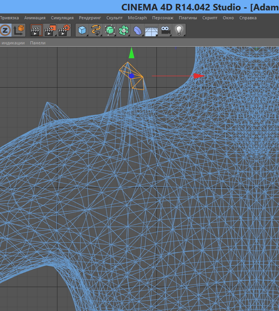Click the red X-axis arrow handle
The image size is (279, 311).
(x=199, y=76)
